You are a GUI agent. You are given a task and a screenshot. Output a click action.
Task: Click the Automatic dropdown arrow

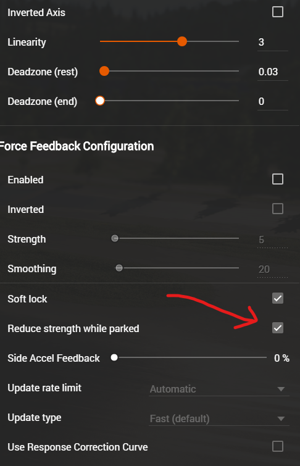coord(281,389)
